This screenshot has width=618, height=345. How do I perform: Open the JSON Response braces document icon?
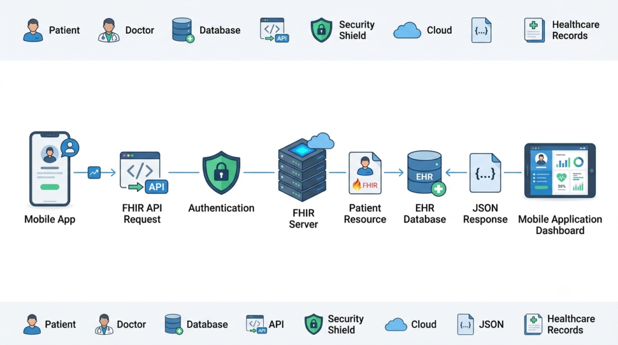click(485, 173)
